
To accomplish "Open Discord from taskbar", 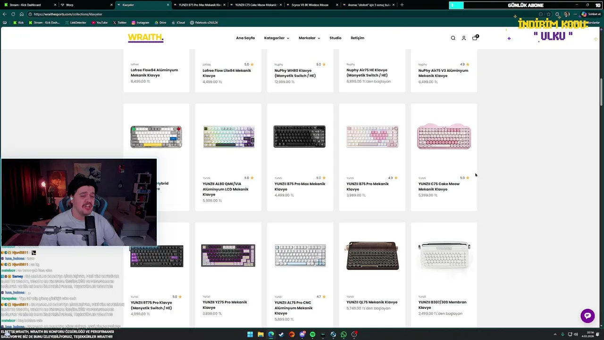I will (302, 334).
